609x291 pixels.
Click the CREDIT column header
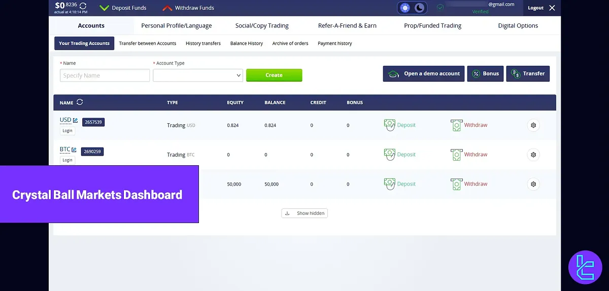click(318, 102)
